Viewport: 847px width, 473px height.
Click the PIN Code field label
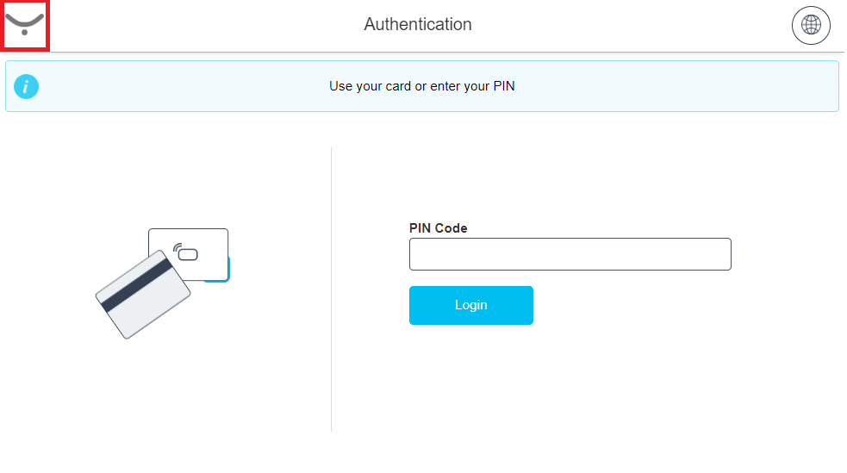pyautogui.click(x=438, y=228)
